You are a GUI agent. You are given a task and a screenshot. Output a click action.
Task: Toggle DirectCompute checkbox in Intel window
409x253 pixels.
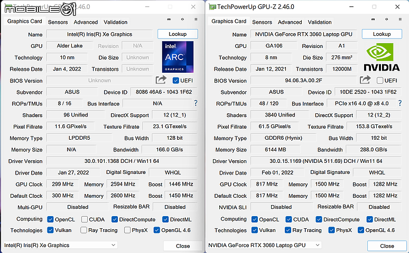pyautogui.click(x=115, y=219)
